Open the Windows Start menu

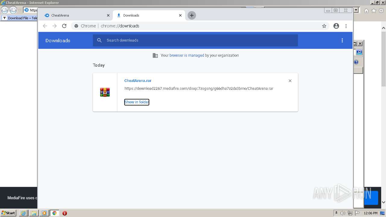(x=8, y=213)
